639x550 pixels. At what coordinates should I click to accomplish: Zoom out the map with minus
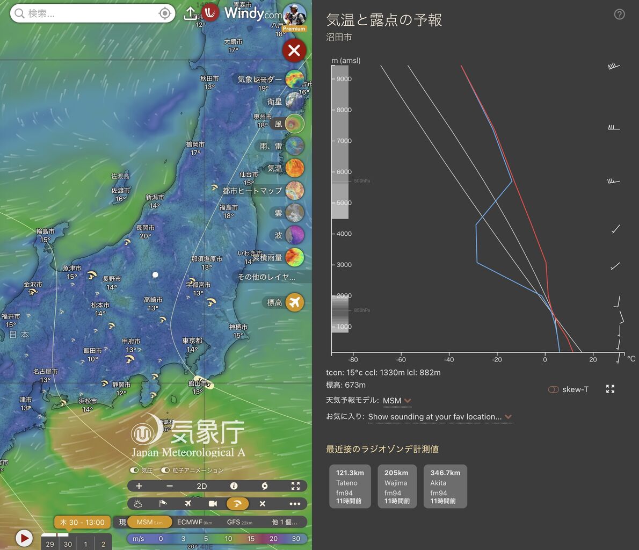[x=170, y=486]
